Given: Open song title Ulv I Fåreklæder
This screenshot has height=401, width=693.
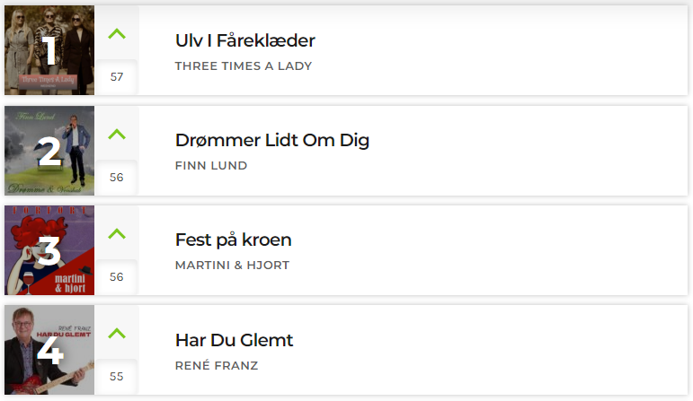Looking at the screenshot, I should (x=244, y=40).
